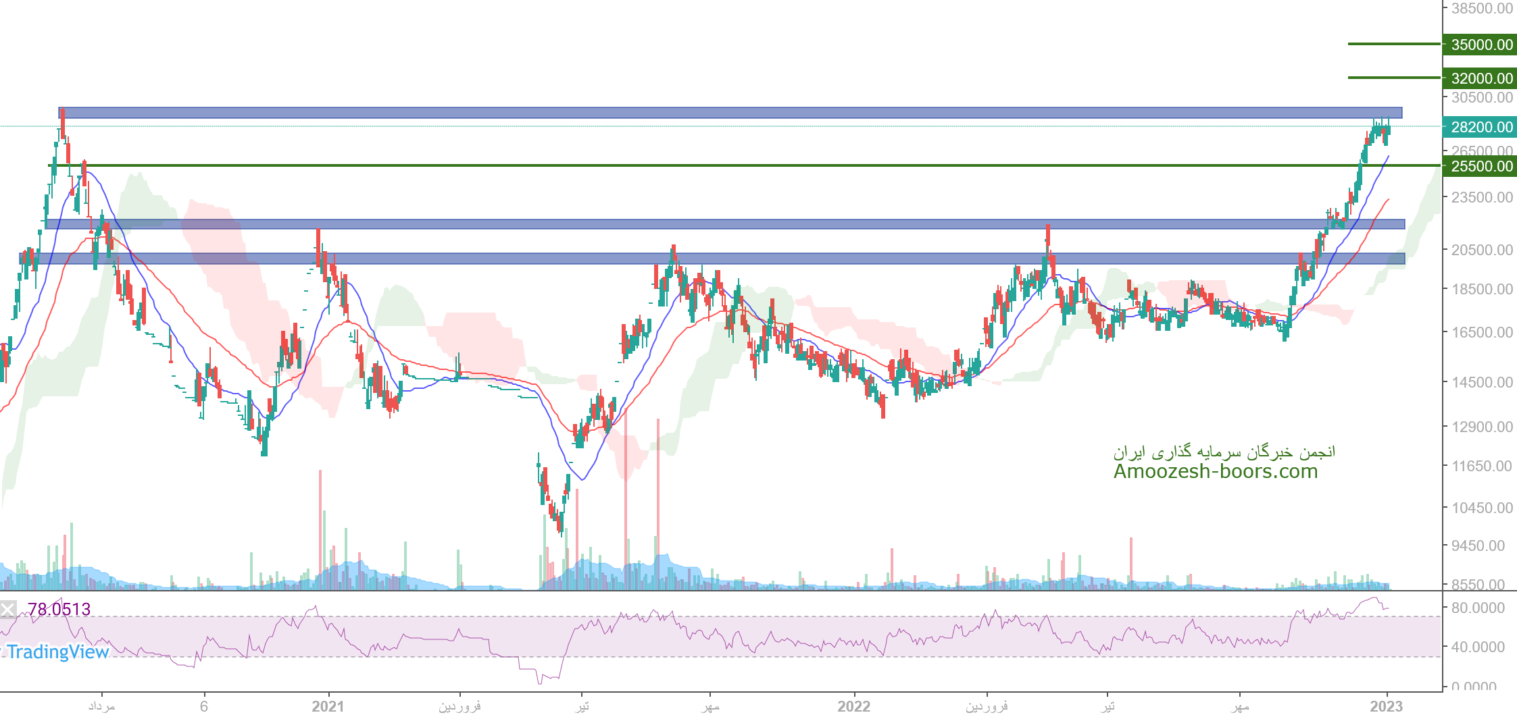Image resolution: width=1517 pixels, height=717 pixels.
Task: Select the lowest blue zone rectangle
Action: pyautogui.click(x=711, y=259)
